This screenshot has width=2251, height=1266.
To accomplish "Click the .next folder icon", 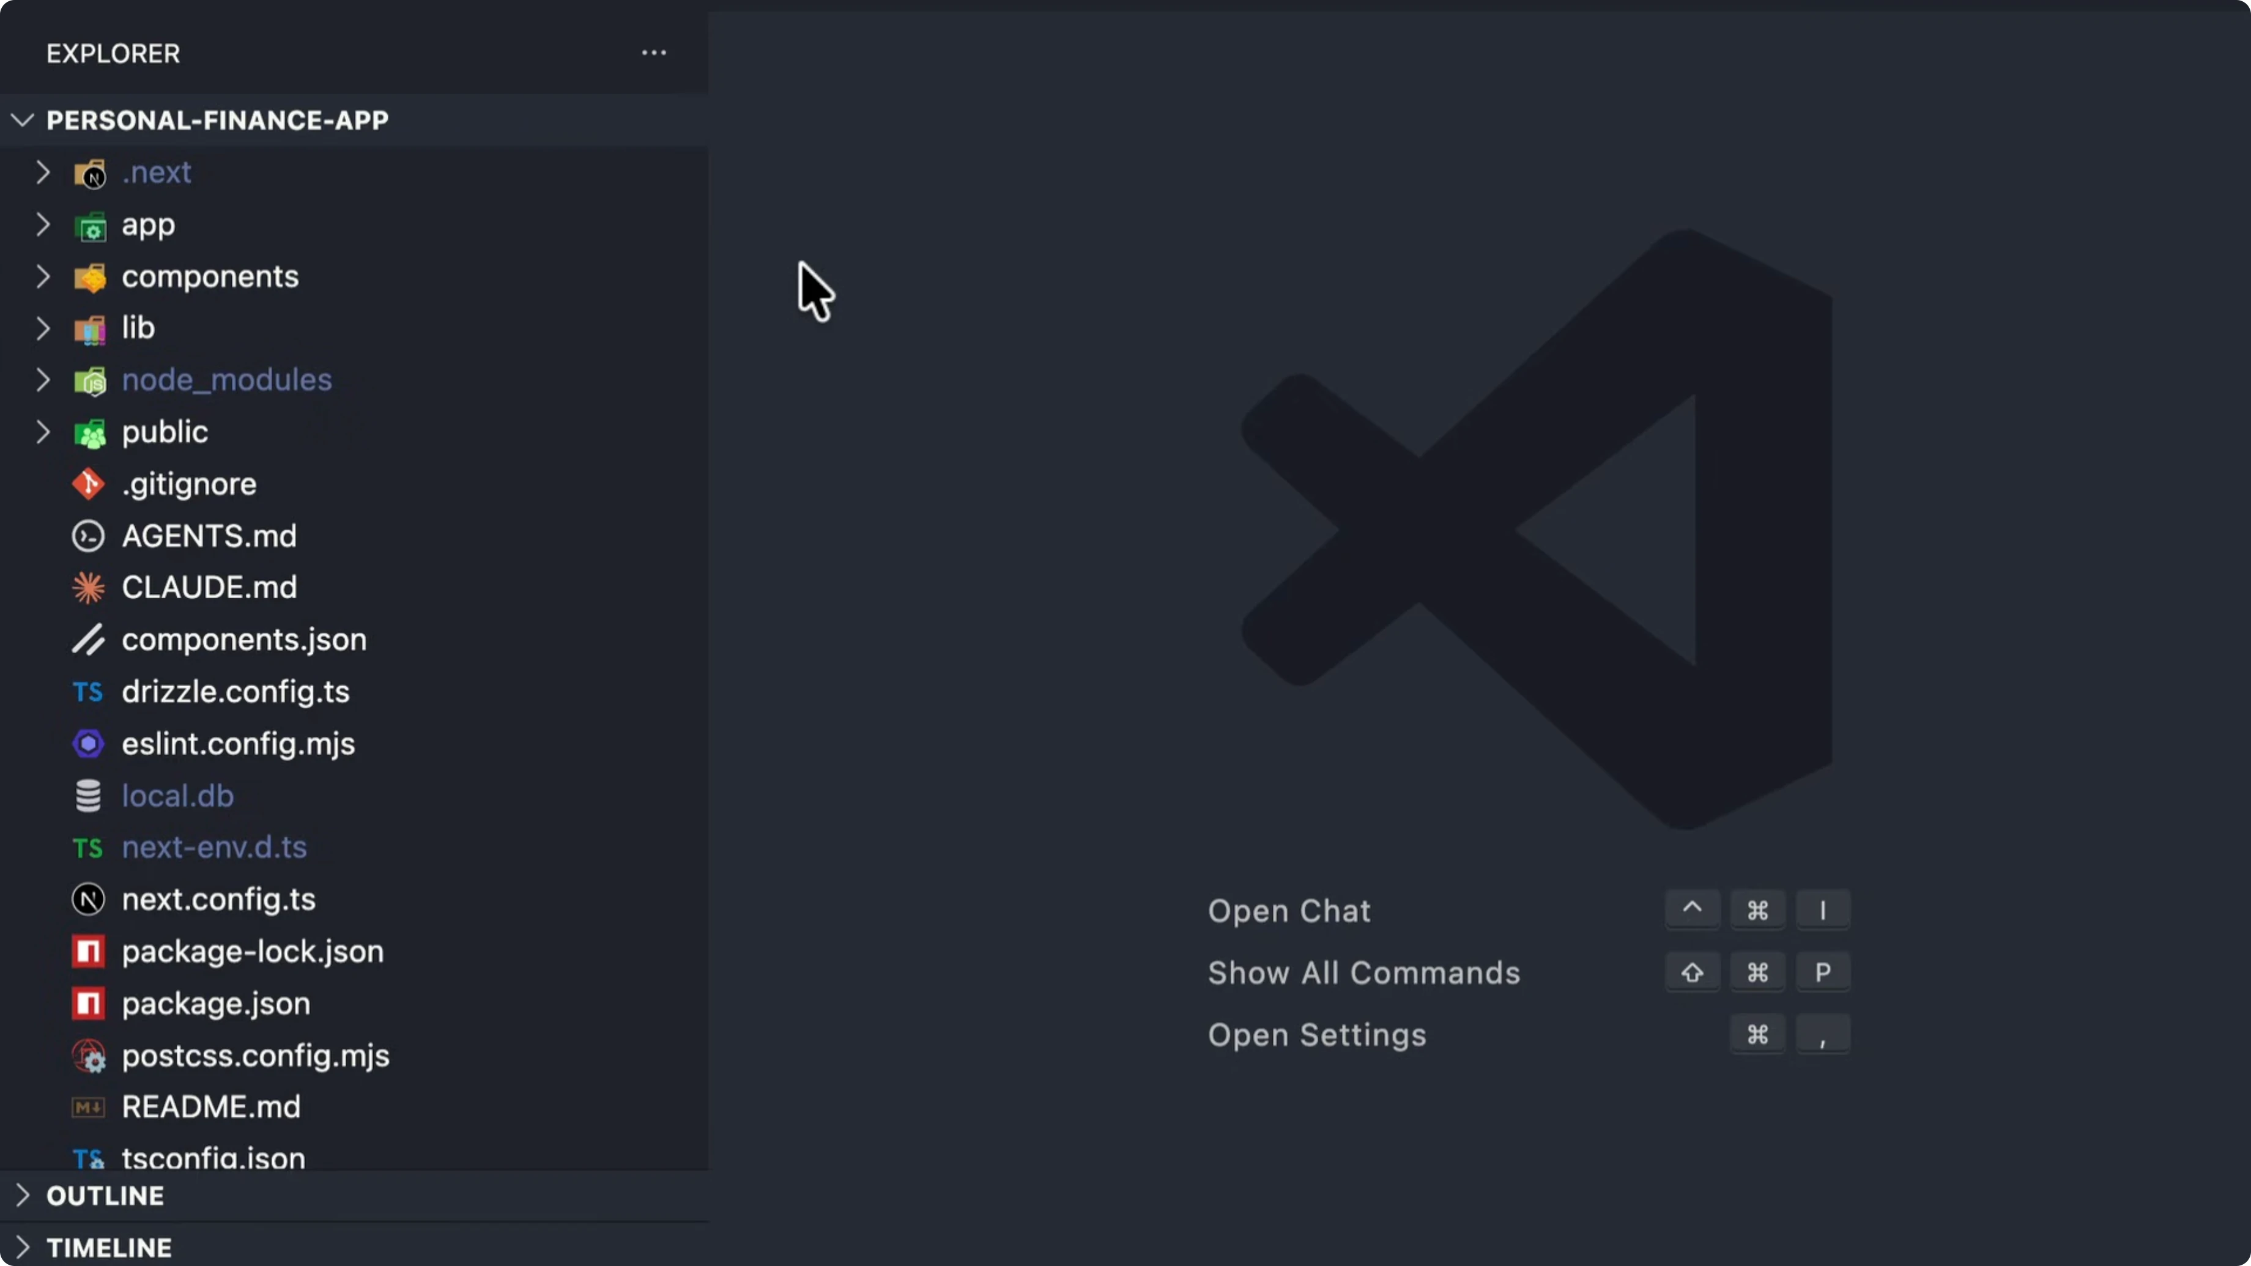I will tap(89, 173).
